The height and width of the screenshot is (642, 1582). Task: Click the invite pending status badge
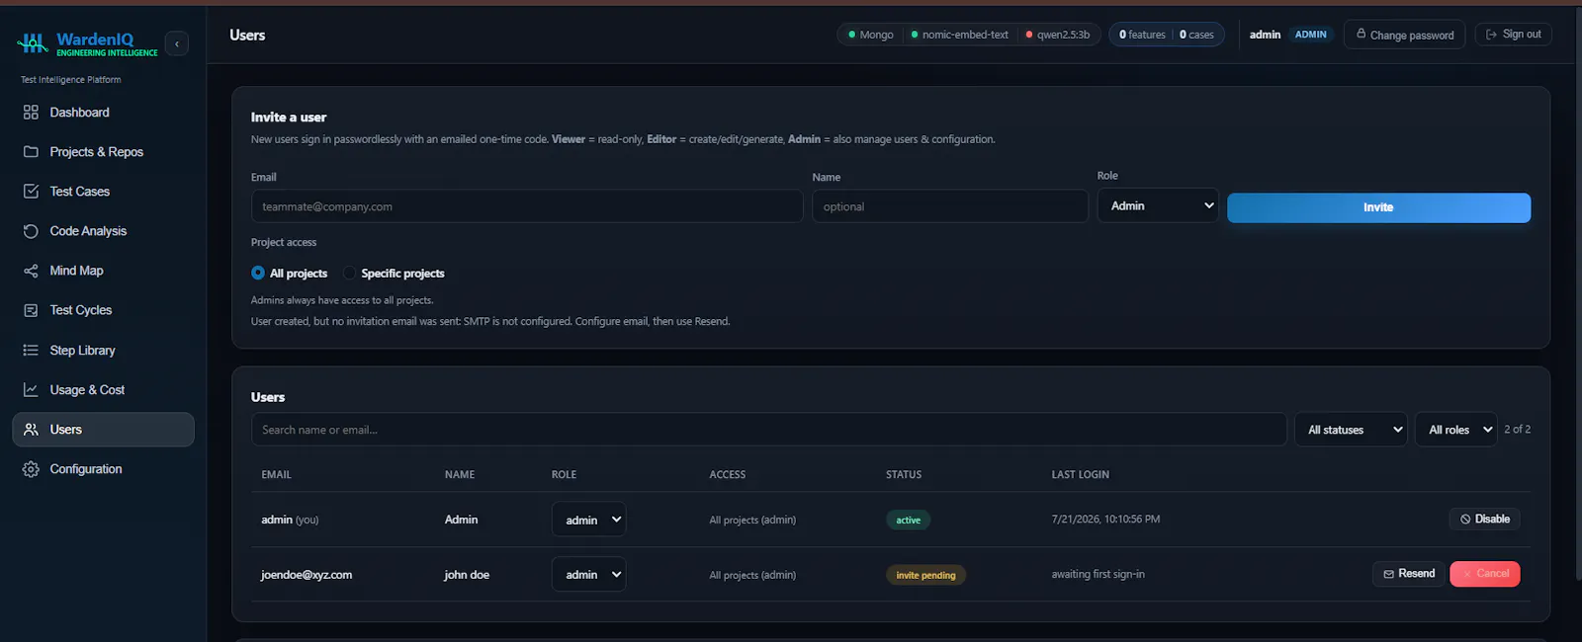pyautogui.click(x=925, y=575)
